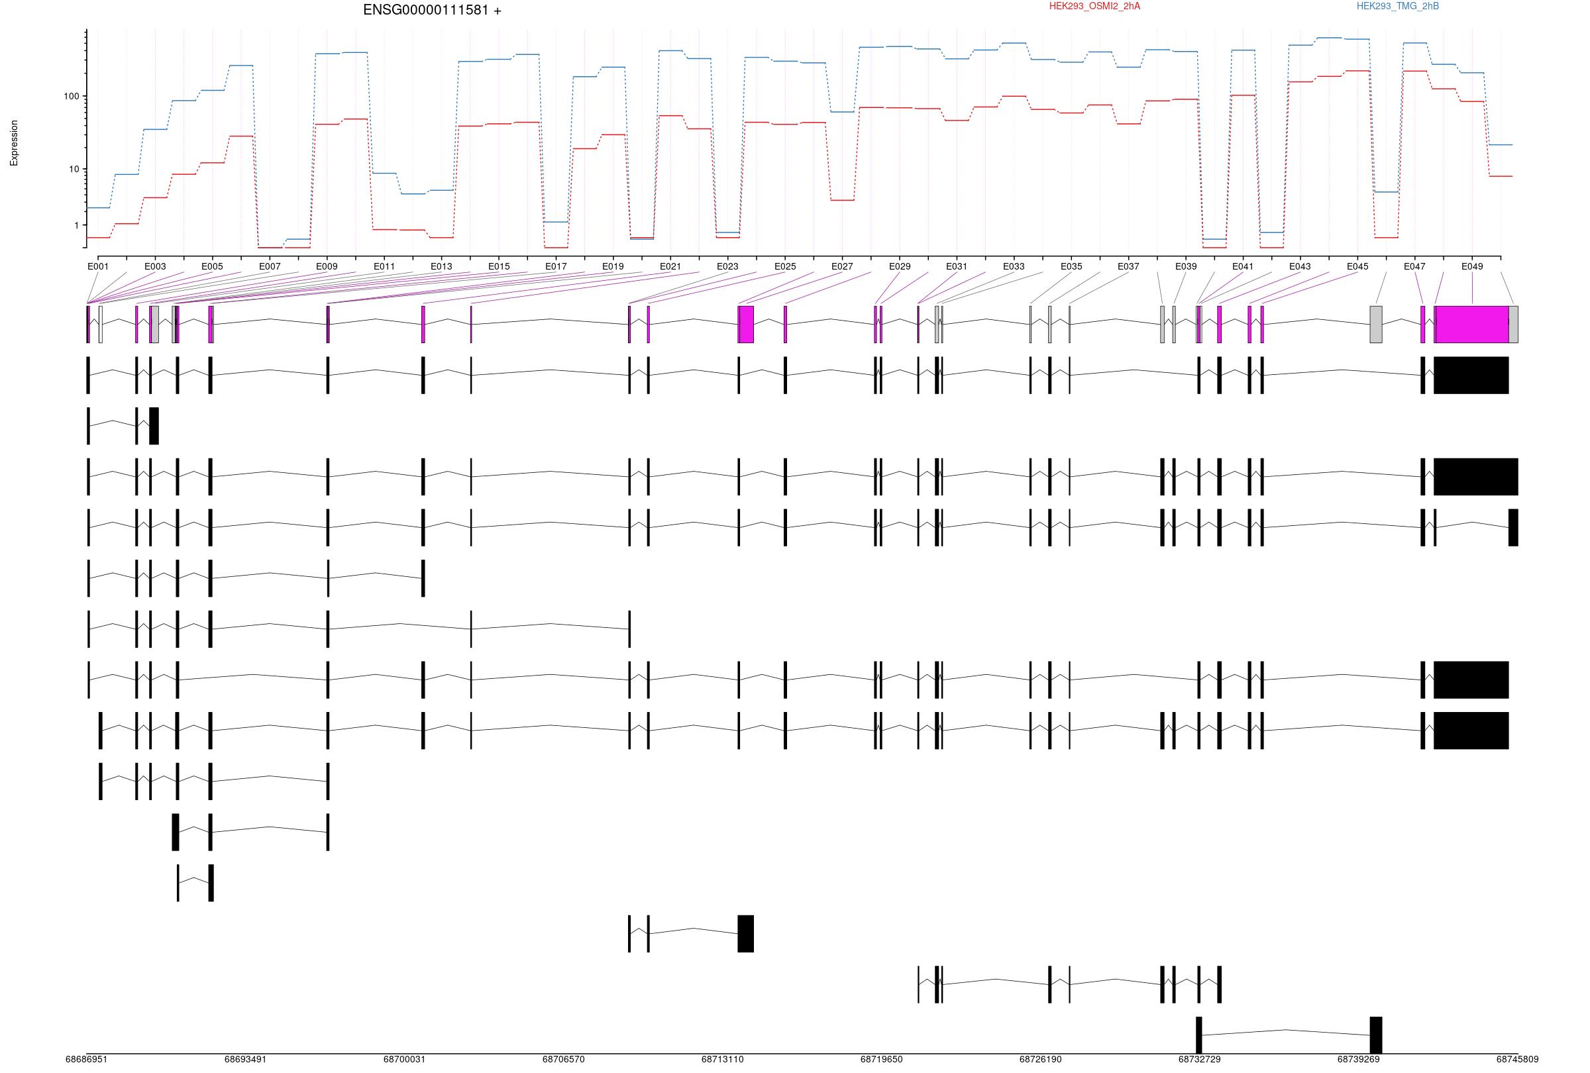Screen dimensions: 1590x1073
Task: Click genomic coordinate 68700031
Action: (x=404, y=1059)
